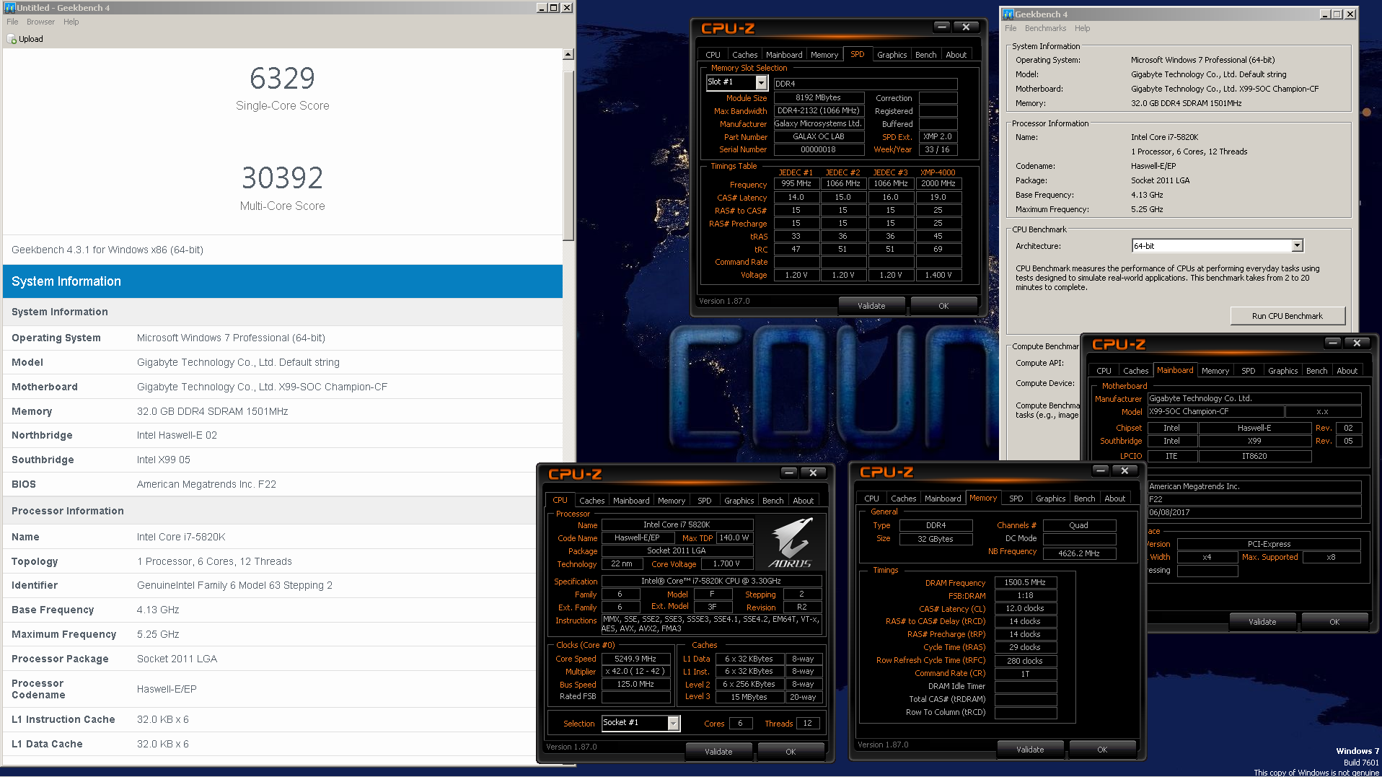Click Run CPU Benchmark button
Viewport: 1382px width, 777px height.
pyautogui.click(x=1288, y=316)
